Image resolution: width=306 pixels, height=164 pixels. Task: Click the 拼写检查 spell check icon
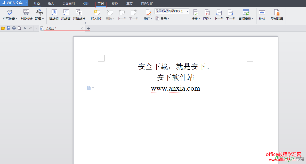pos(10,13)
